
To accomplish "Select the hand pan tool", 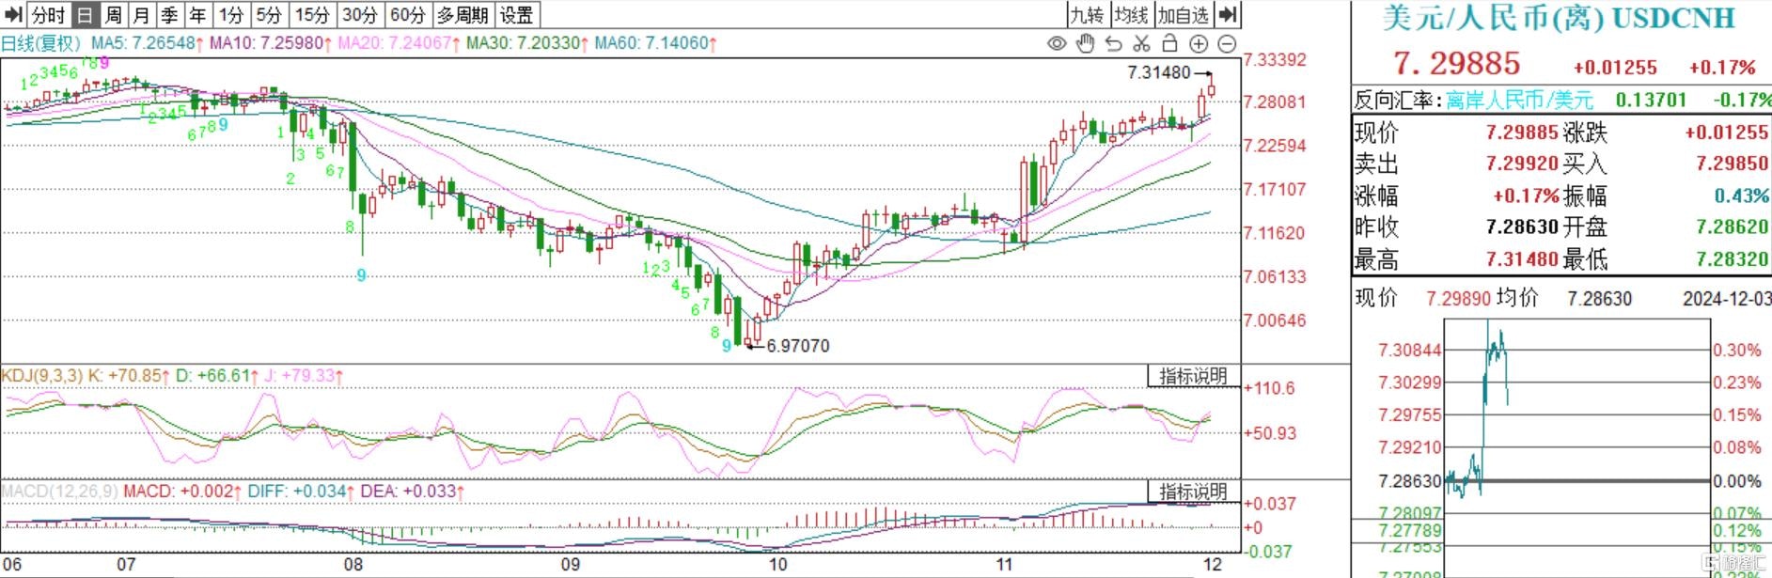I will [x=1085, y=43].
